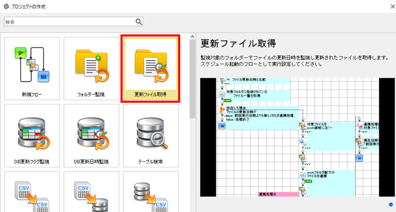The image size is (396, 212).
Task: Click the template list scroll-up arrow
Action: (x=192, y=37)
